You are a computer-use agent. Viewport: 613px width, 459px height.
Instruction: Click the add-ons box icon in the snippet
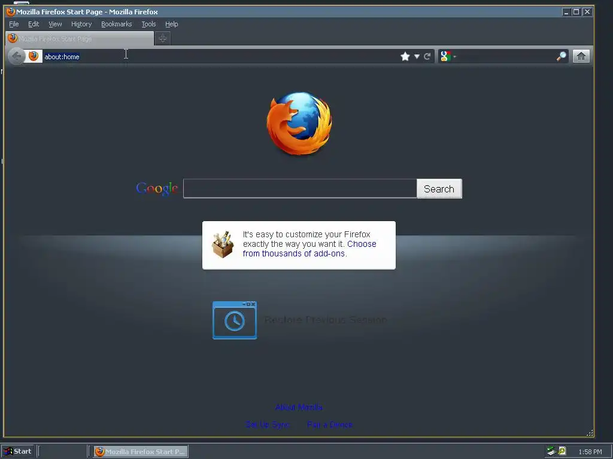[x=223, y=244]
